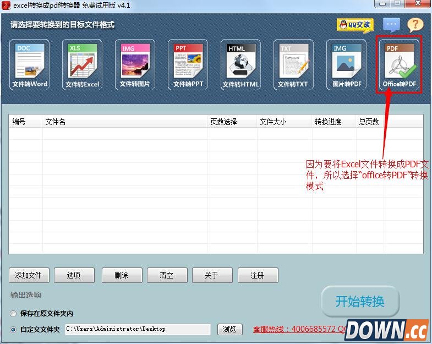Click the 注册 register button
432x344 pixels.
258,275
